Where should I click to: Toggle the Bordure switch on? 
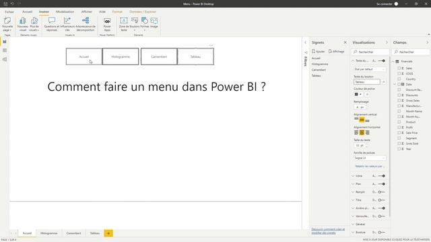point(382,233)
